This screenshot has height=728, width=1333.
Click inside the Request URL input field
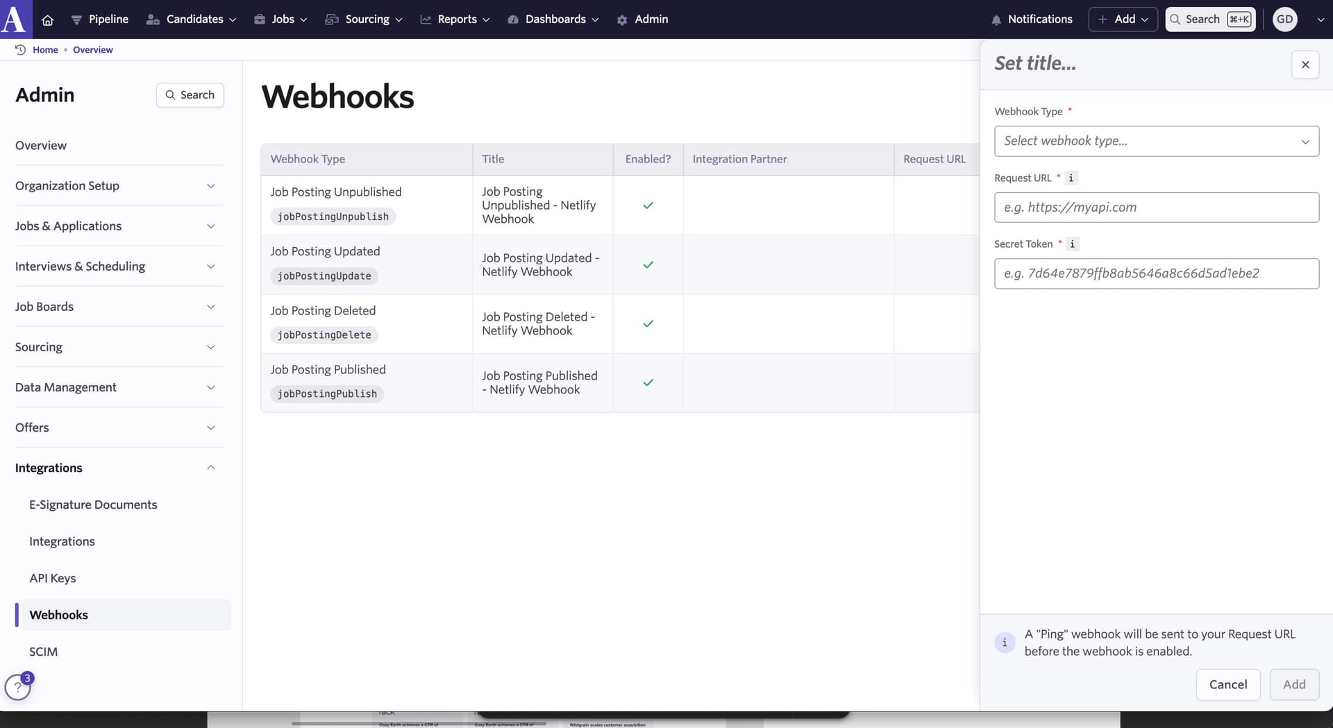click(1155, 207)
